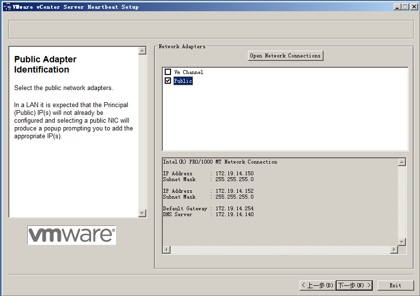Proceed with 下一步(N) button
This screenshot has height=296, width=420.
tap(354, 285)
